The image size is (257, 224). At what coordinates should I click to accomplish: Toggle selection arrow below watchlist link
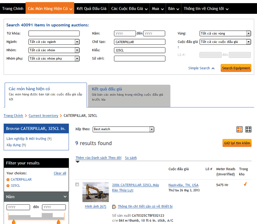(77, 162)
